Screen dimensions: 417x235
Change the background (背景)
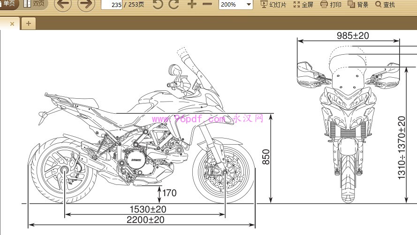coord(358,5)
